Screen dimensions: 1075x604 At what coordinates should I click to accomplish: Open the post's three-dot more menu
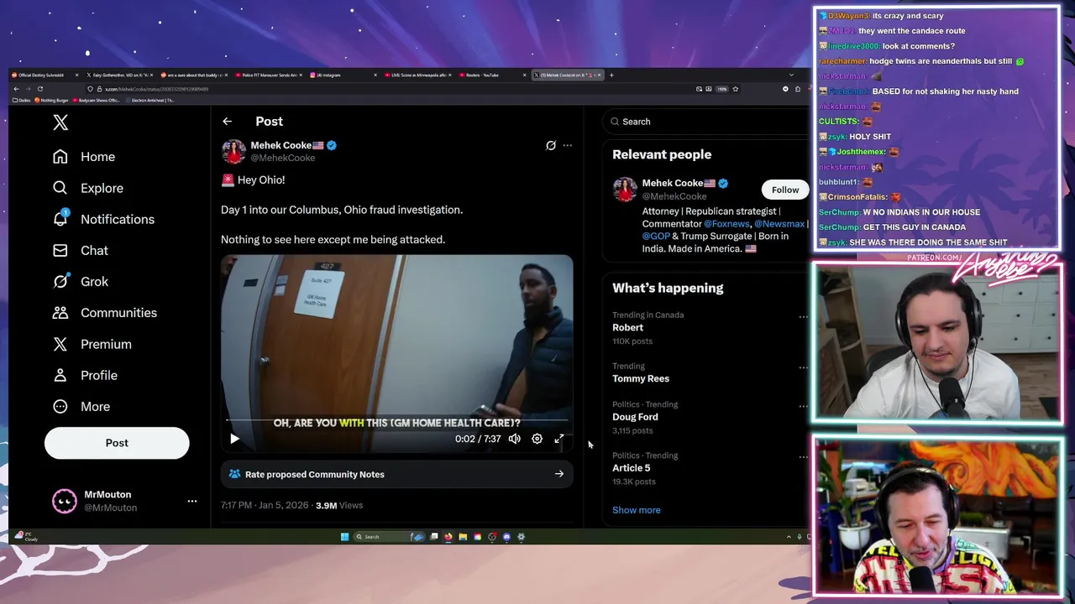coord(568,145)
